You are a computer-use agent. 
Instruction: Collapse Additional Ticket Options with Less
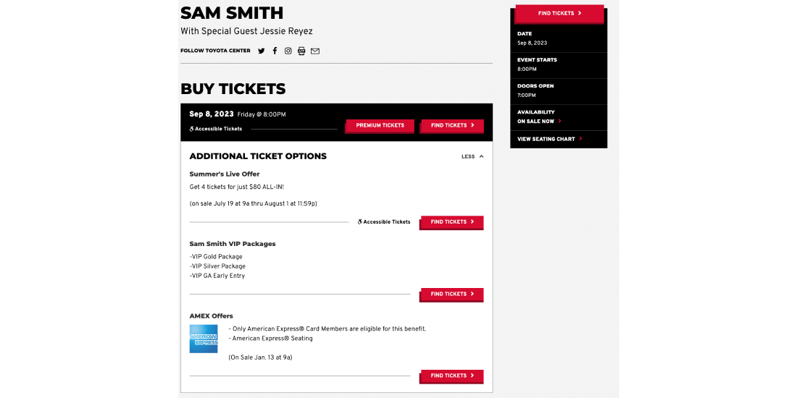(472, 156)
